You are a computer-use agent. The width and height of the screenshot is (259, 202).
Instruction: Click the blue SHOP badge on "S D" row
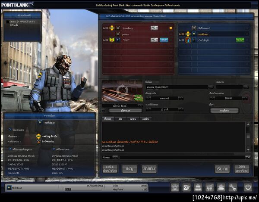pyautogui.click(x=164, y=40)
